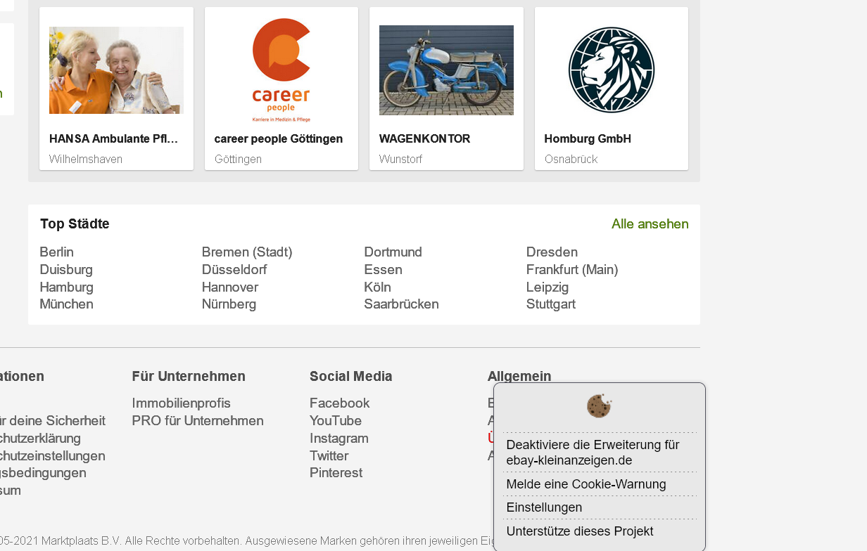
Task: Click the cookie icon in the popup
Action: [x=599, y=406]
